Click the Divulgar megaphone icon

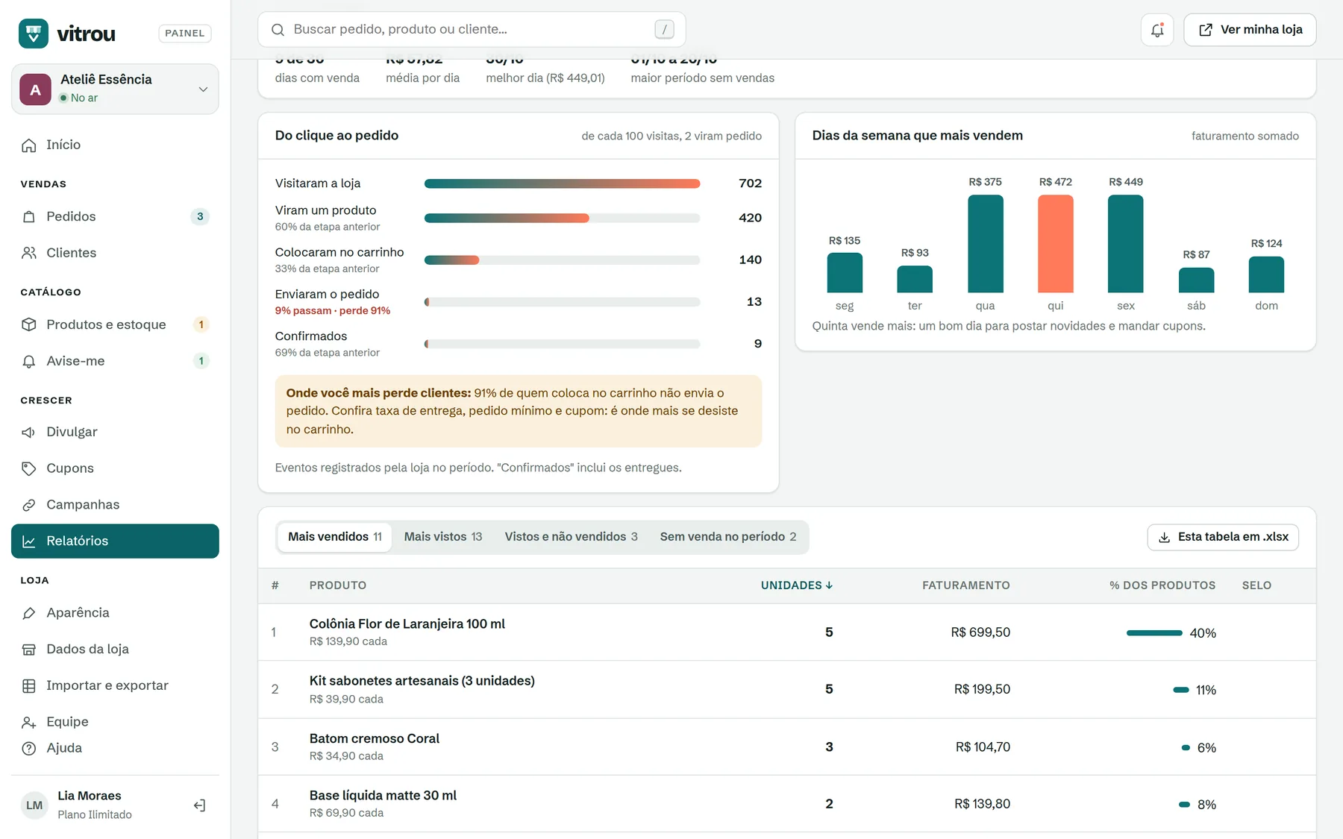click(x=29, y=433)
